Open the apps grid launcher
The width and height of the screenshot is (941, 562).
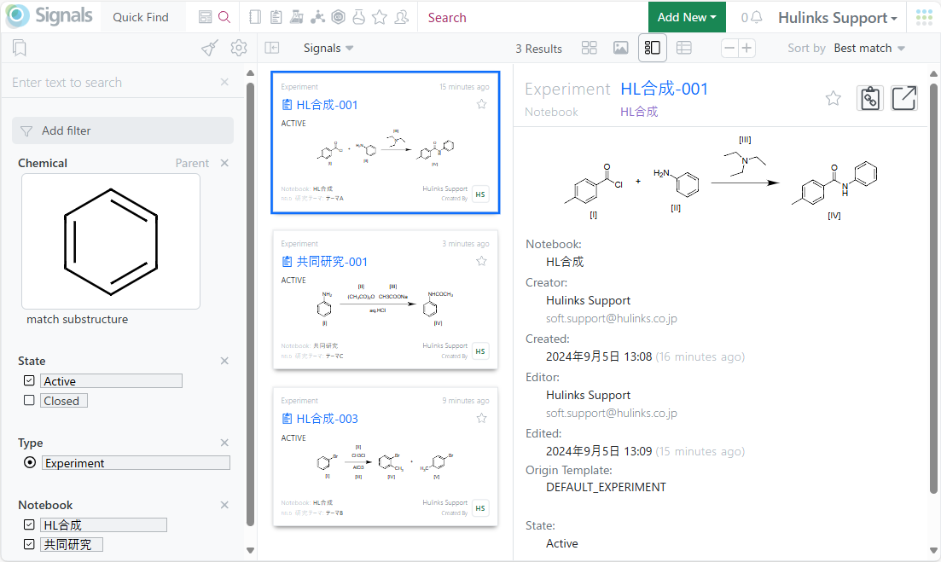pos(924,17)
